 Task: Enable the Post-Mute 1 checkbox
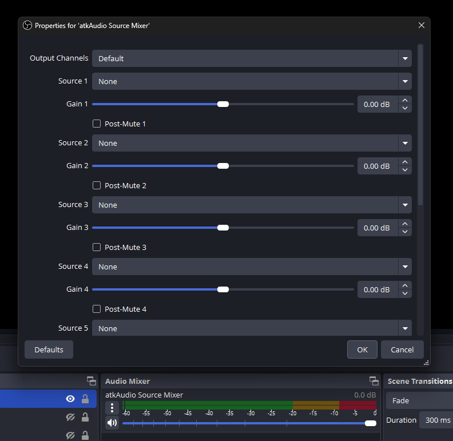97,124
